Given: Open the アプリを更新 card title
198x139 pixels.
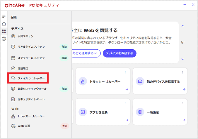Looking at the screenshot, I should (98, 112).
